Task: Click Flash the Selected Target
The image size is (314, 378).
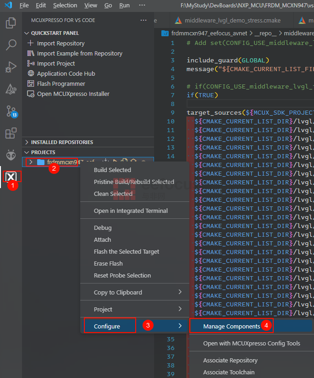Action: [x=127, y=251]
